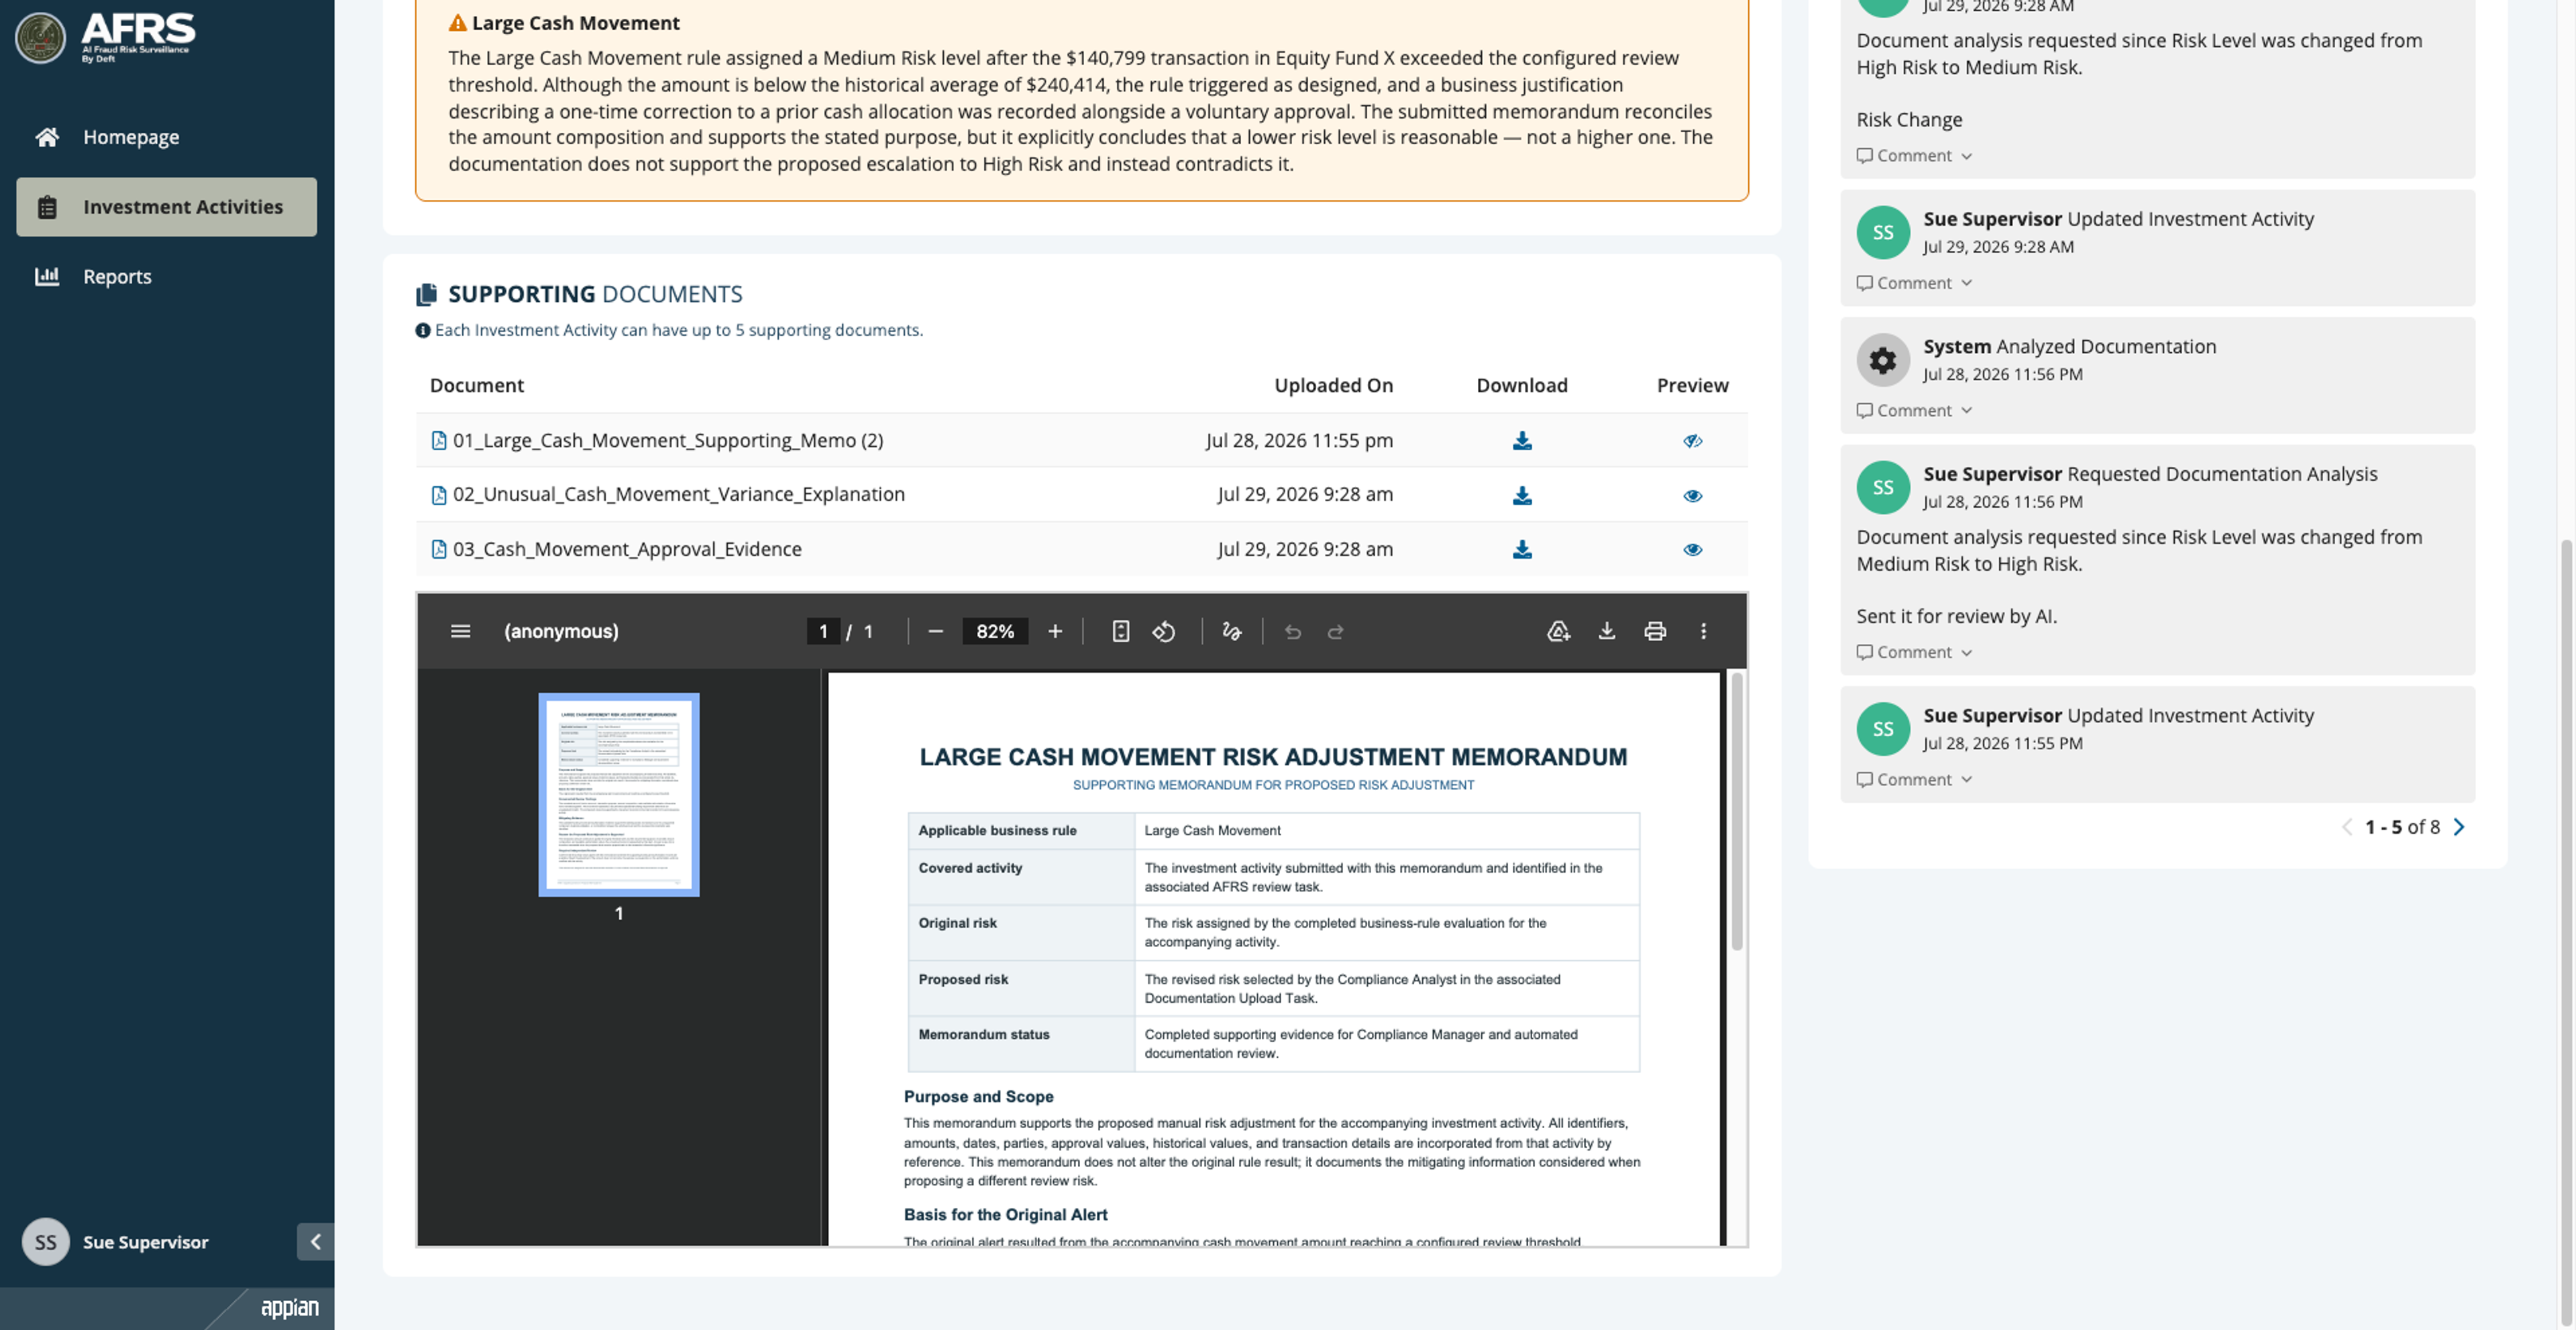Image resolution: width=2576 pixels, height=1330 pixels.
Task: Click the AFRS logo emblem
Action: (40, 38)
